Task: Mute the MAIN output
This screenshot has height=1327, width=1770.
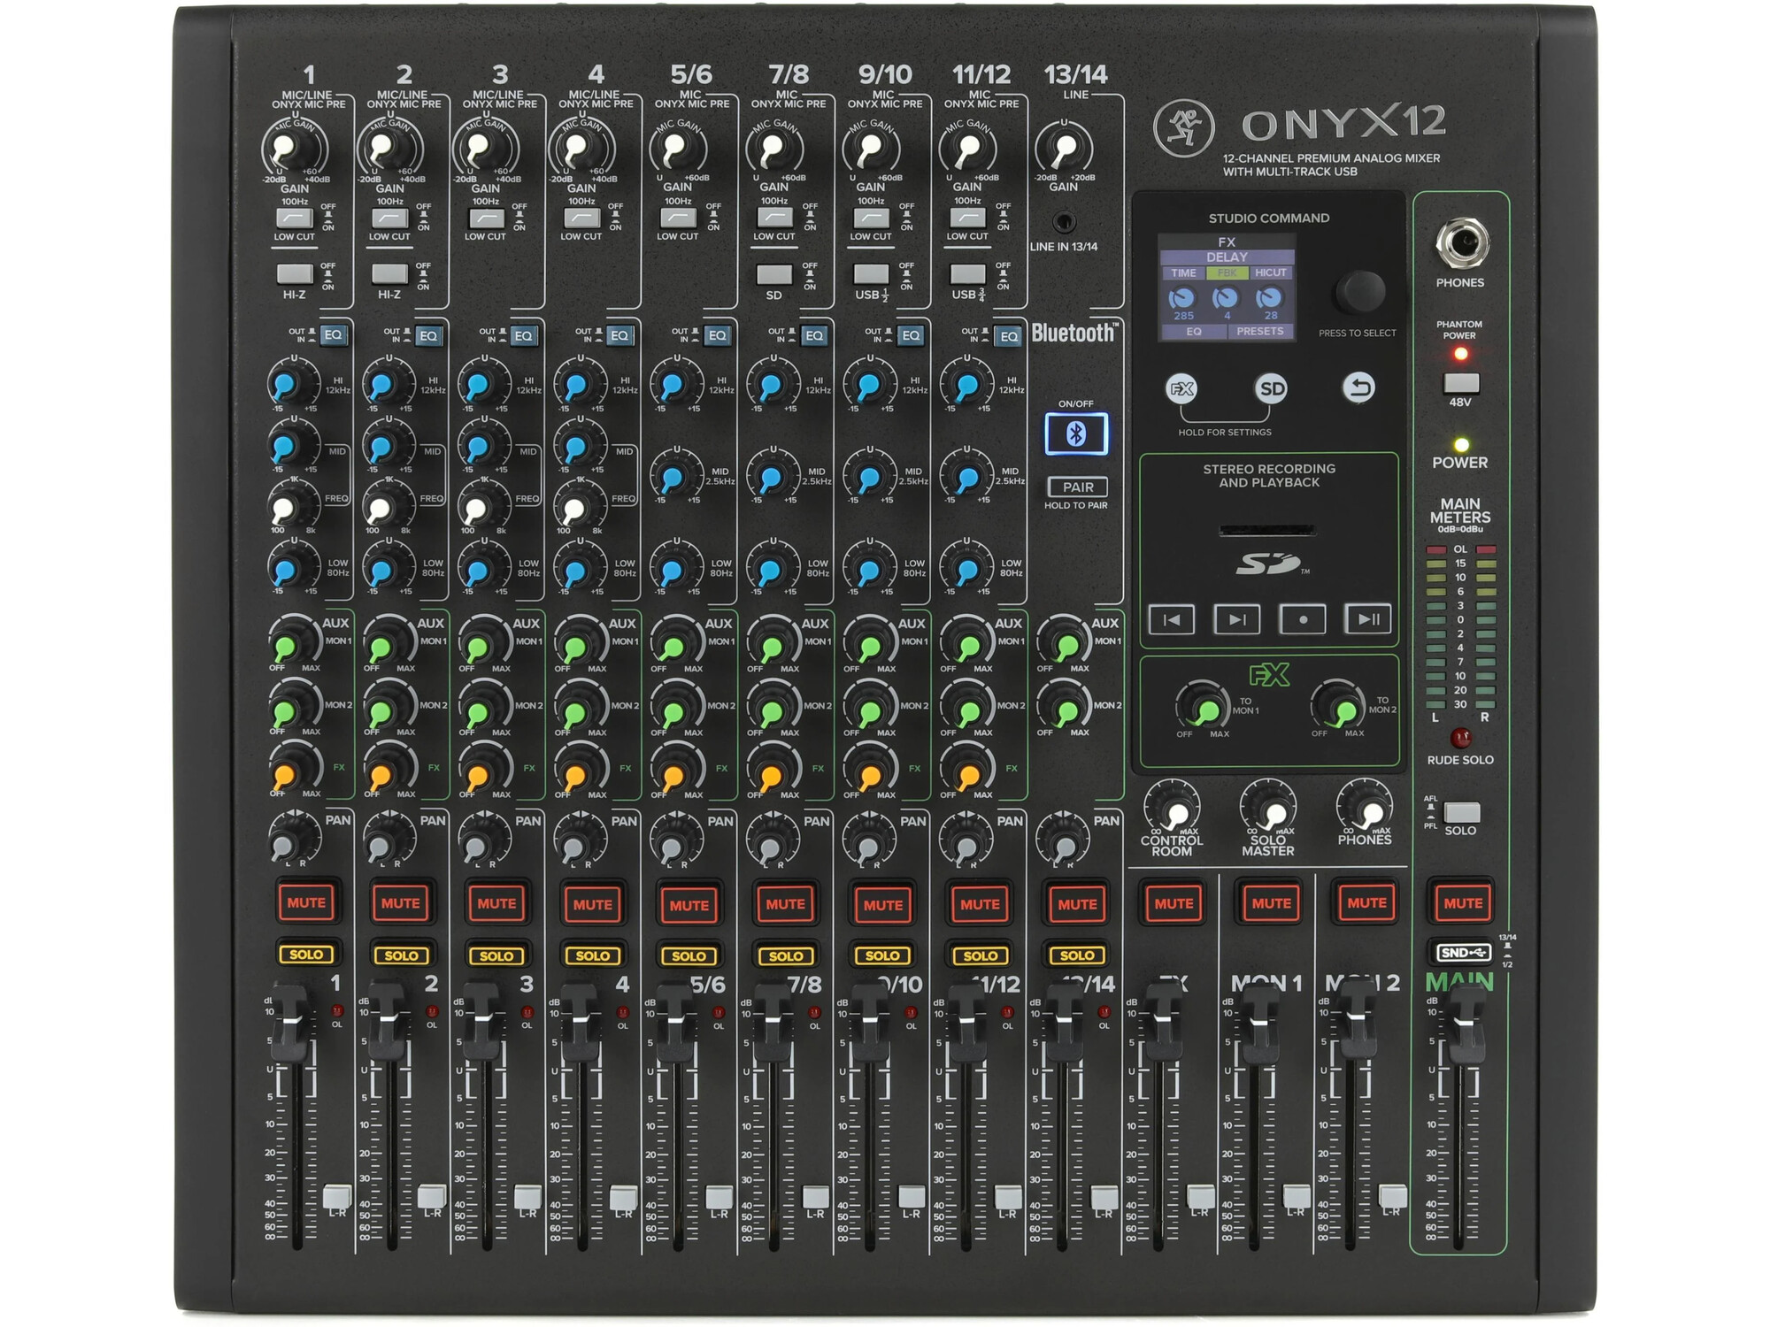Action: click(1463, 903)
